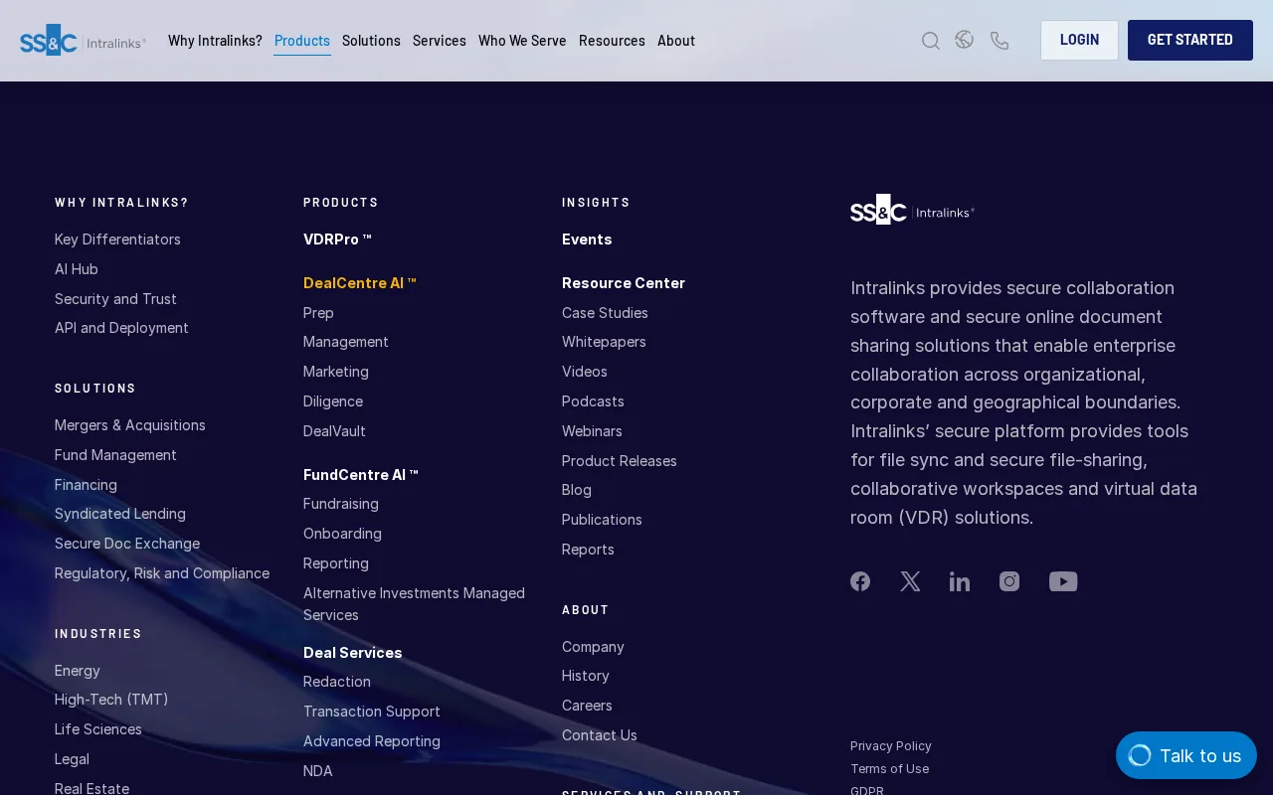The height and width of the screenshot is (795, 1273).
Task: Open the Who We Serve nav menu
Action: pyautogui.click(x=522, y=41)
